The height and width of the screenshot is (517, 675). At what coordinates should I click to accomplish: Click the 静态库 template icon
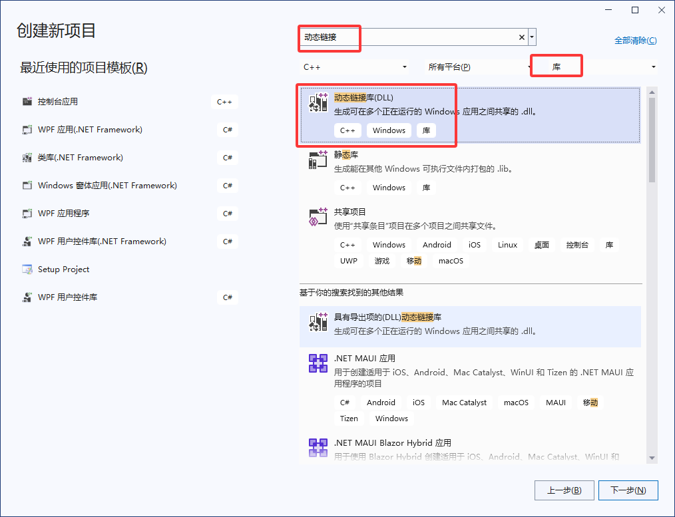[x=318, y=160]
